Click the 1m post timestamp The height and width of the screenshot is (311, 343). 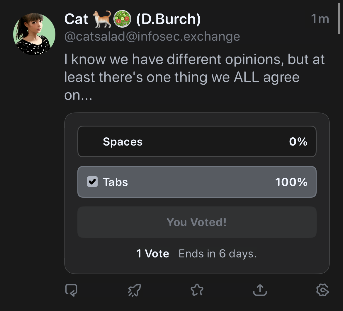pyautogui.click(x=320, y=19)
